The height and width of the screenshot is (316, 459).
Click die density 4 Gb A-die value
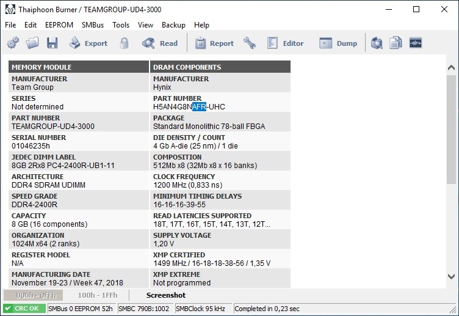(x=195, y=146)
